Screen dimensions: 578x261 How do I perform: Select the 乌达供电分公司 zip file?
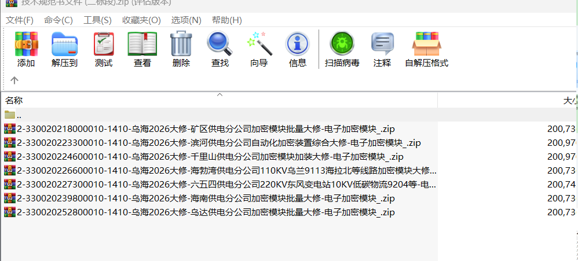point(206,212)
